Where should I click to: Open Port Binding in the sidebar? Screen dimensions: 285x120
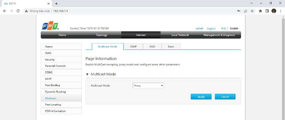coord(61,85)
